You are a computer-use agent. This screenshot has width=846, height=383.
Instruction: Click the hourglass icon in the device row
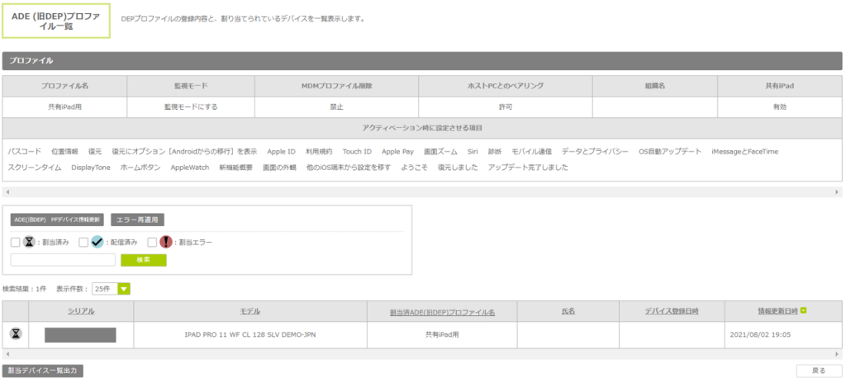click(x=16, y=334)
